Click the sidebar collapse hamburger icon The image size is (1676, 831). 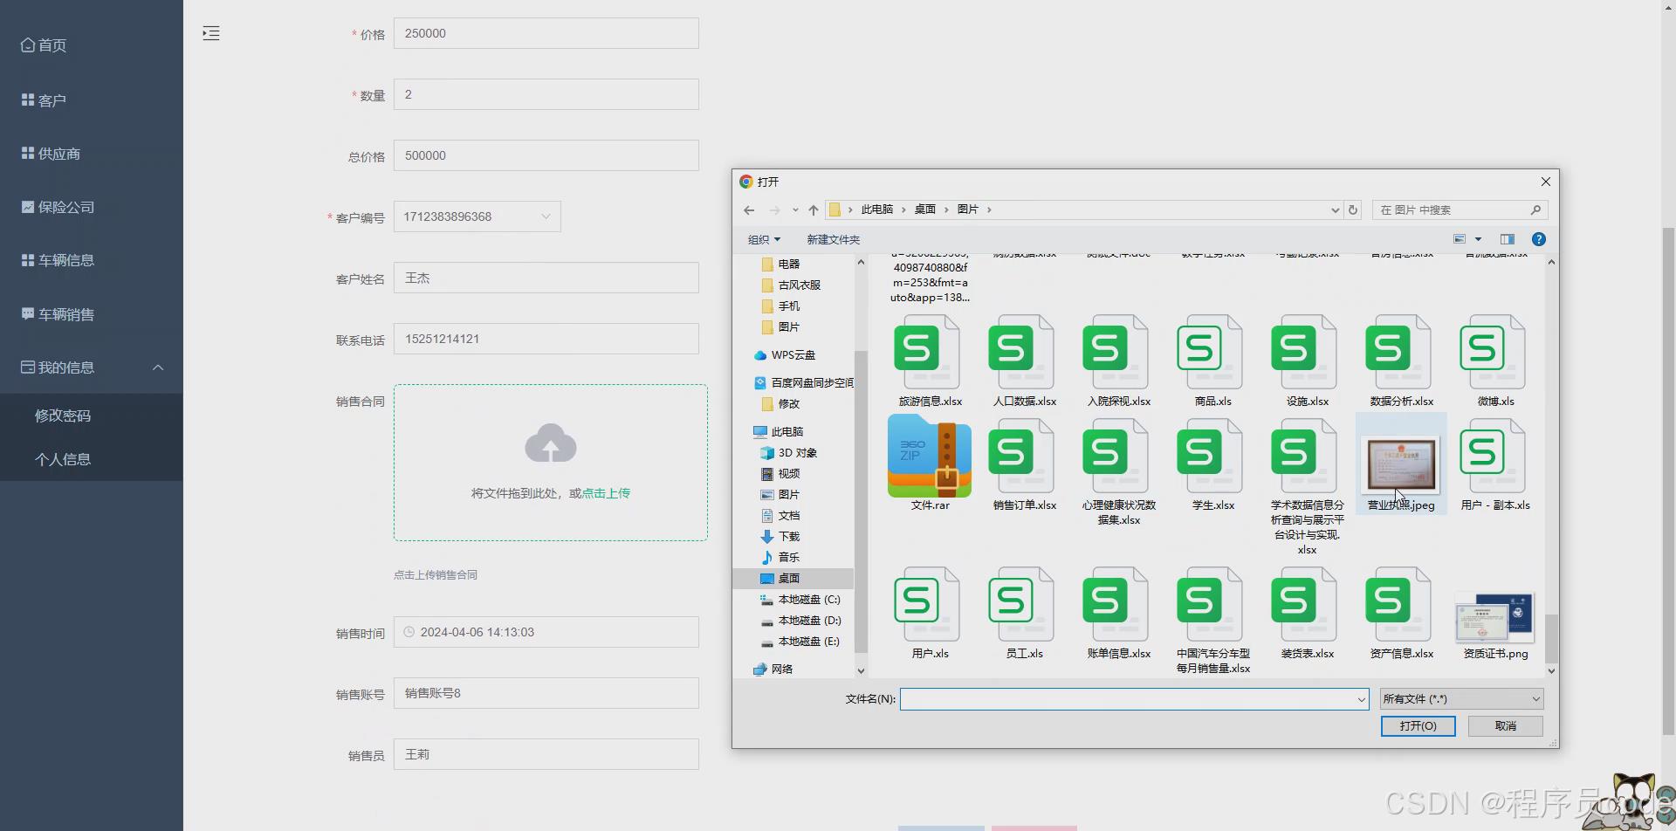click(x=211, y=33)
